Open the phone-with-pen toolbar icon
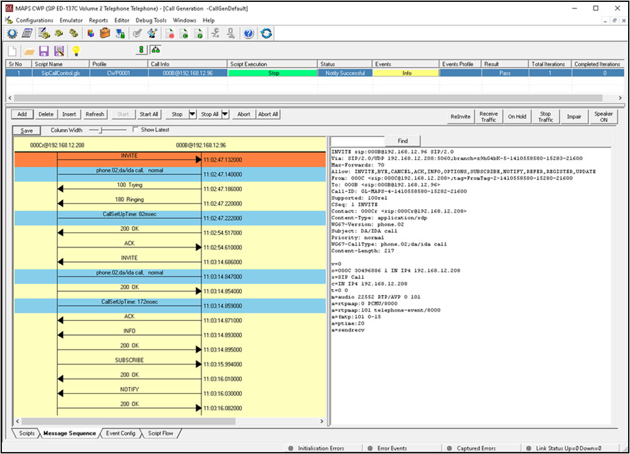The width and height of the screenshot is (630, 454). coord(44,34)
